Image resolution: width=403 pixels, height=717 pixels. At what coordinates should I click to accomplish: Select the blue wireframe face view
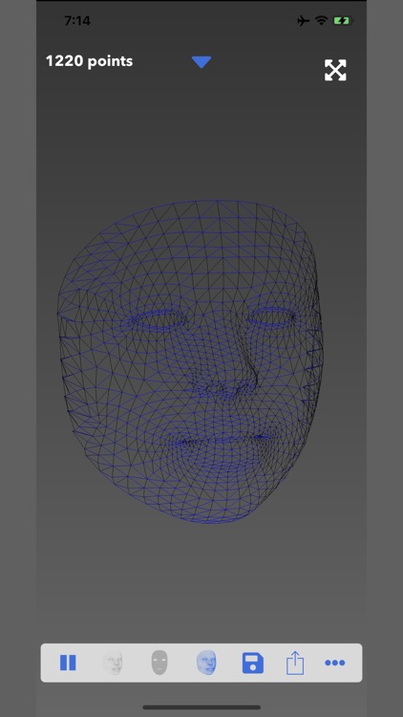206,663
